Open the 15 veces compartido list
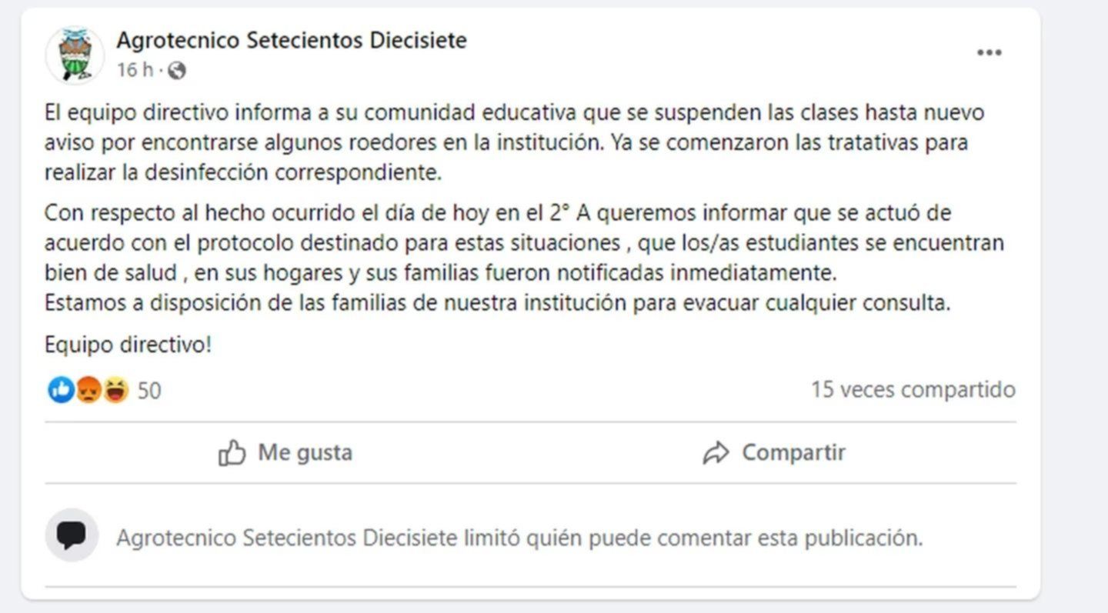Screen dimensions: 1108x613 pos(913,390)
